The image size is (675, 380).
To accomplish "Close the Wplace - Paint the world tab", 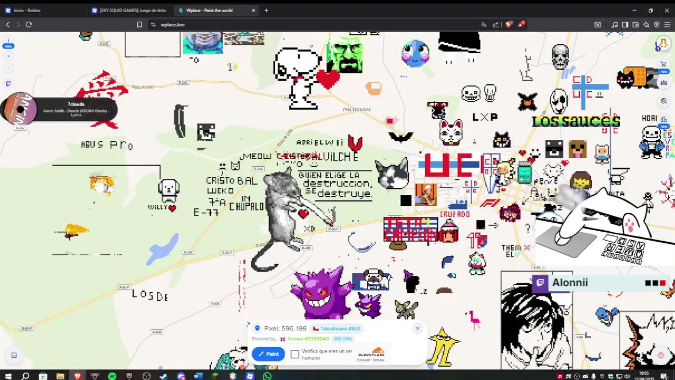I will [254, 10].
